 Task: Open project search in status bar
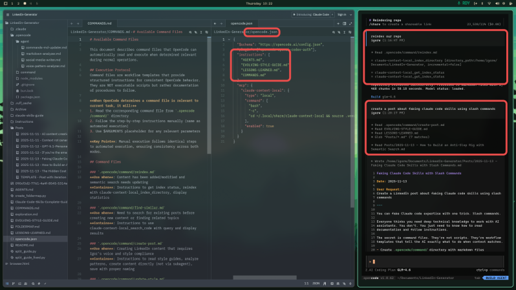(x=33, y=284)
